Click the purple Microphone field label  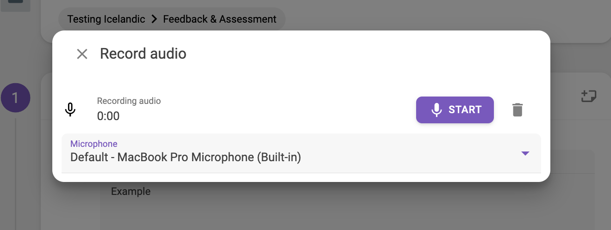click(x=94, y=144)
